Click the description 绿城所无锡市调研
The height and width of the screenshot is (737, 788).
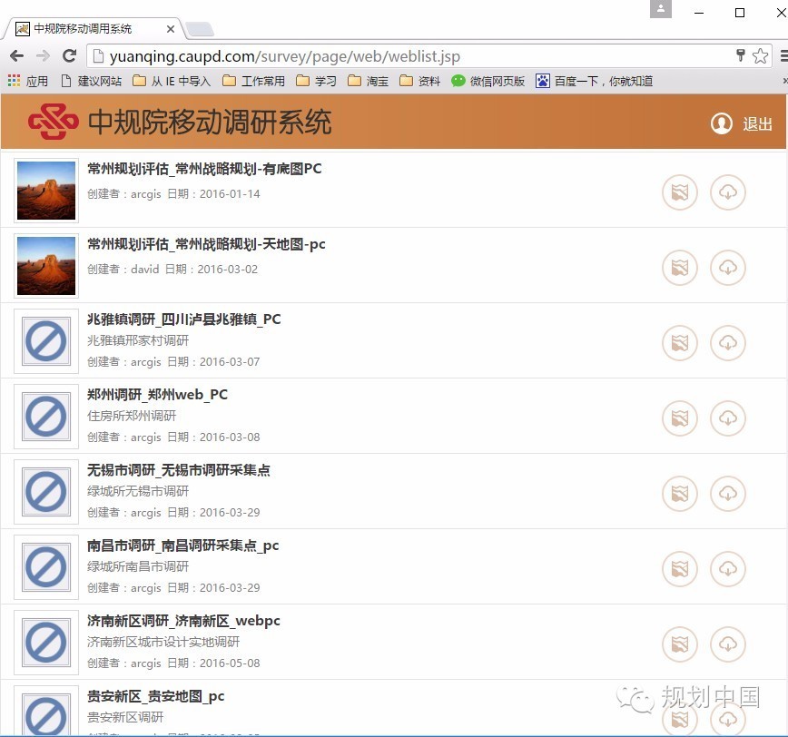tap(138, 491)
